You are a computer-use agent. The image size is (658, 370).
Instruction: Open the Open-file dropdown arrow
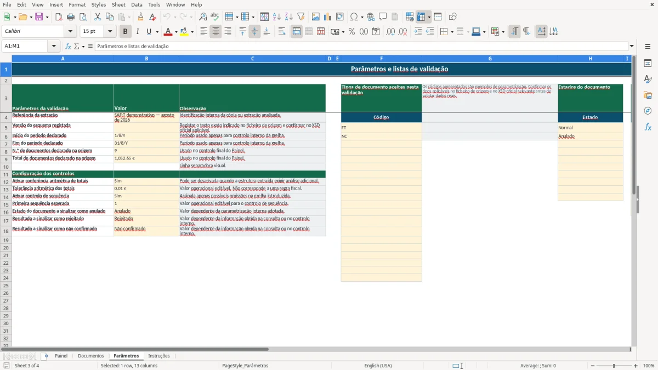[x=31, y=17]
